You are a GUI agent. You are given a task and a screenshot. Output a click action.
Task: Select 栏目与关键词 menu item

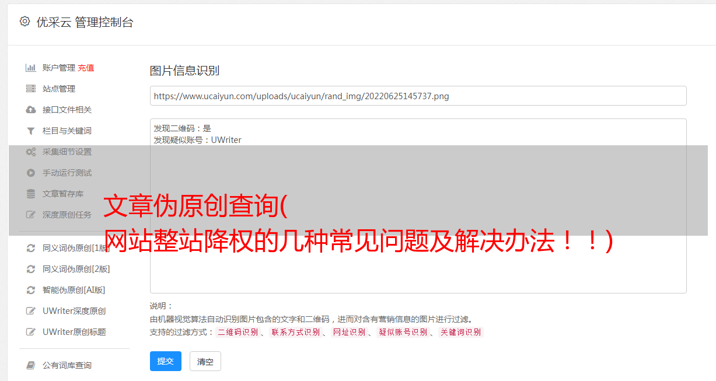point(67,131)
